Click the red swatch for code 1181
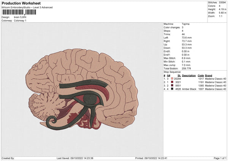 pyautogui.click(x=172, y=82)
